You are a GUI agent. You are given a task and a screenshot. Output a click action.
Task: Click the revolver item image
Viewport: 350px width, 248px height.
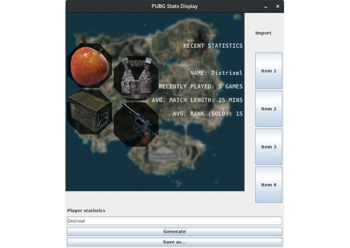tap(136, 125)
